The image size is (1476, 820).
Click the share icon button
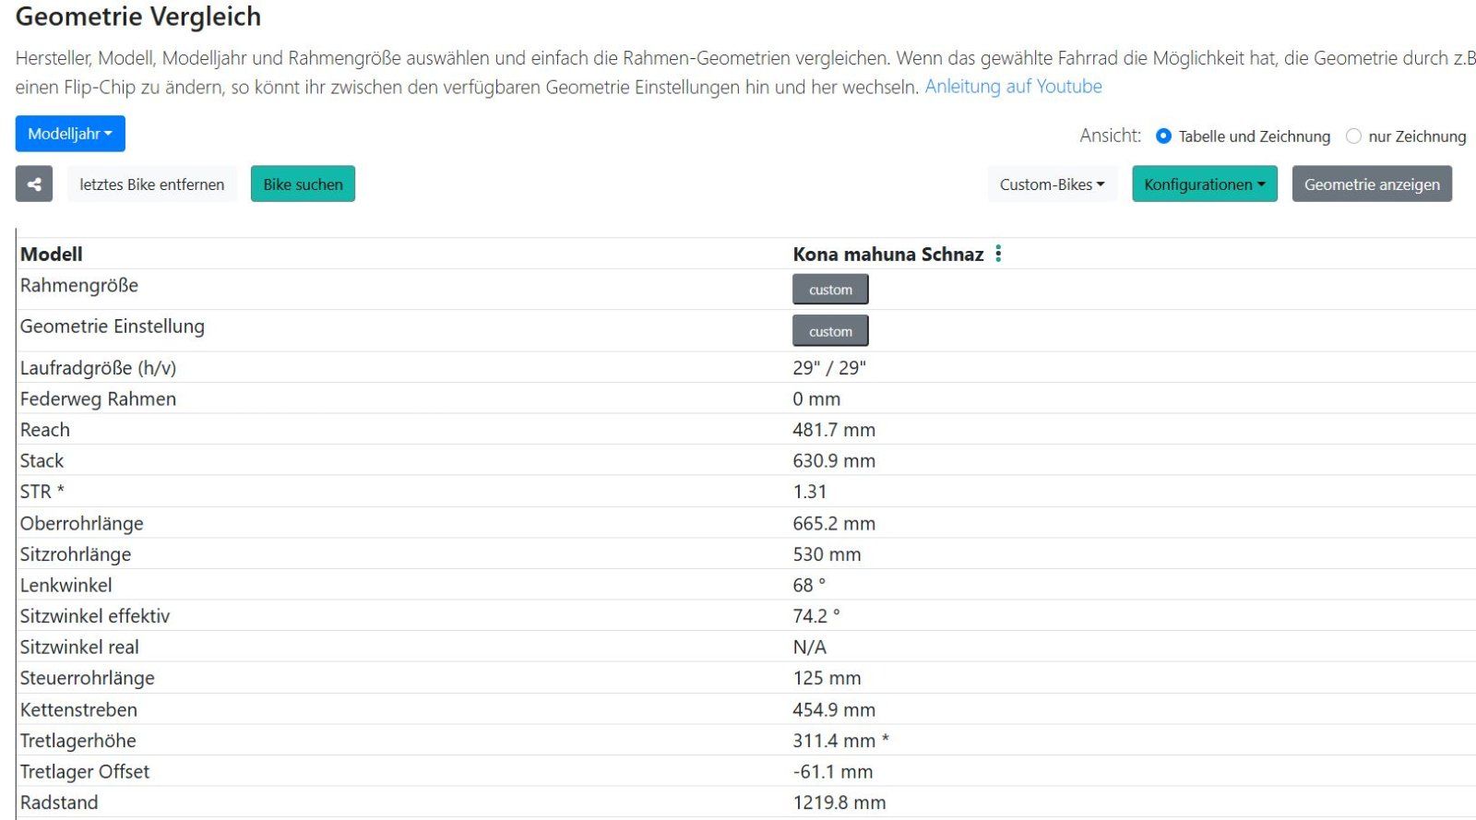34,184
